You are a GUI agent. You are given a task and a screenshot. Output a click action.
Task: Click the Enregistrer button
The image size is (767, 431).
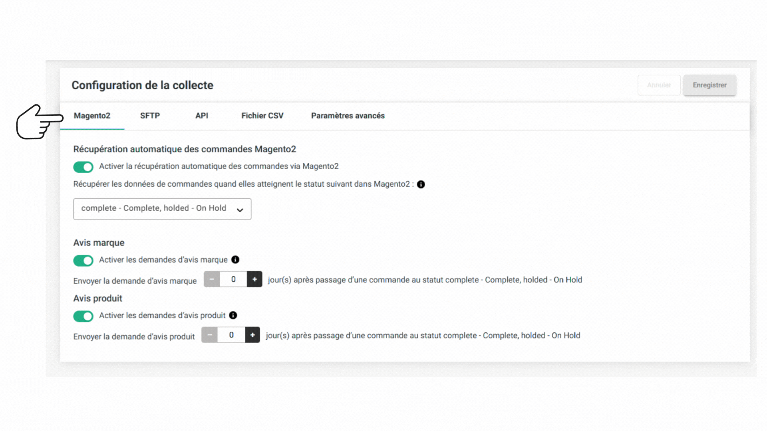(x=709, y=85)
